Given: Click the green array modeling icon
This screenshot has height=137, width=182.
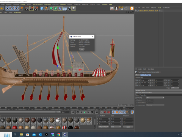Looking at the screenshot, I should point(55,8).
